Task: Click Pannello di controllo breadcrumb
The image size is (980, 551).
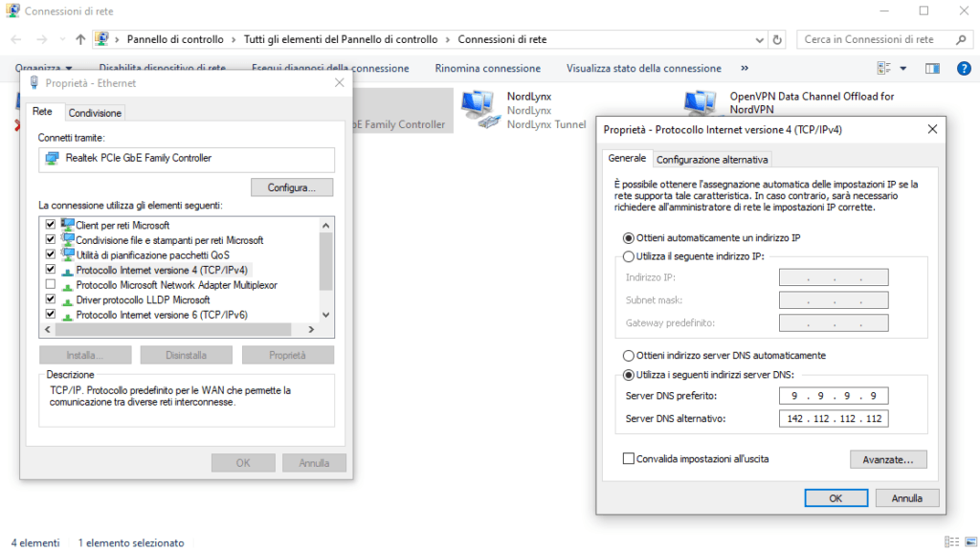Action: tap(175, 39)
